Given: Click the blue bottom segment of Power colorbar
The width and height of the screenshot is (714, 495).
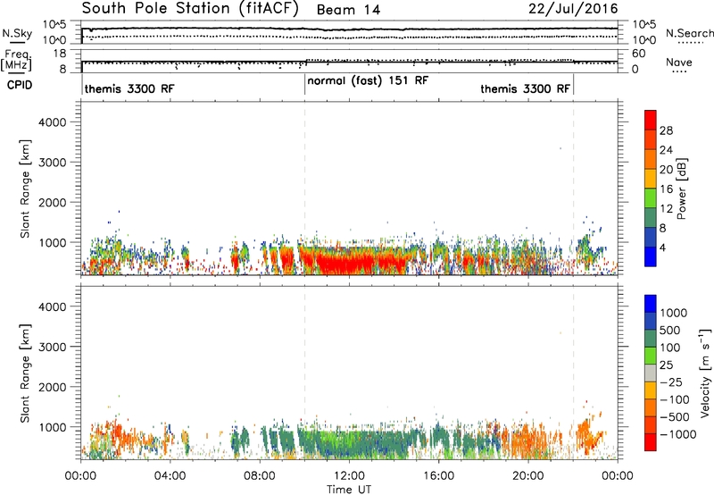Looking at the screenshot, I should (x=651, y=256).
